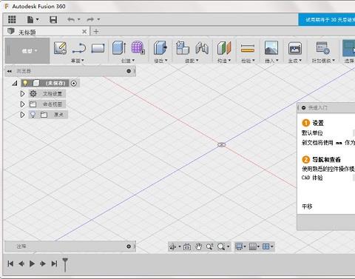Activate the (未保存) component radio button
The width and height of the screenshot is (355, 279).
tap(74, 84)
